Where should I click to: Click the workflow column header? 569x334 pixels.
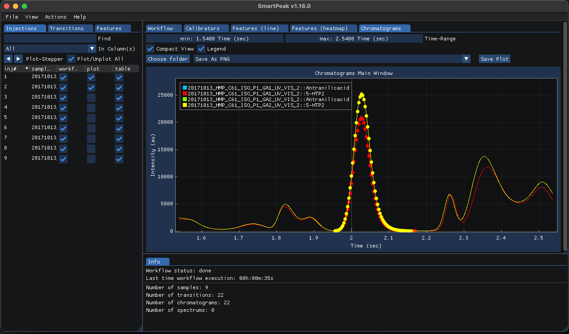click(71, 69)
